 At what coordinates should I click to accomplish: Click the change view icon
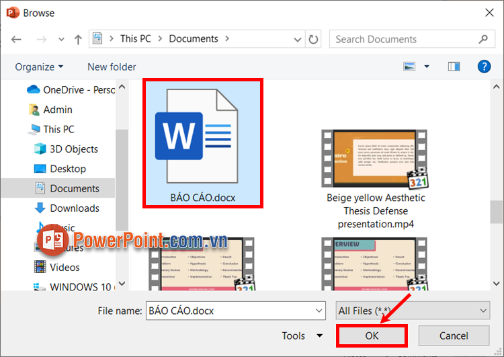click(x=409, y=67)
